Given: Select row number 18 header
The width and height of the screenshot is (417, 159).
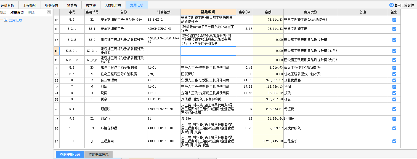Looking at the screenshot, I should [57, 51].
